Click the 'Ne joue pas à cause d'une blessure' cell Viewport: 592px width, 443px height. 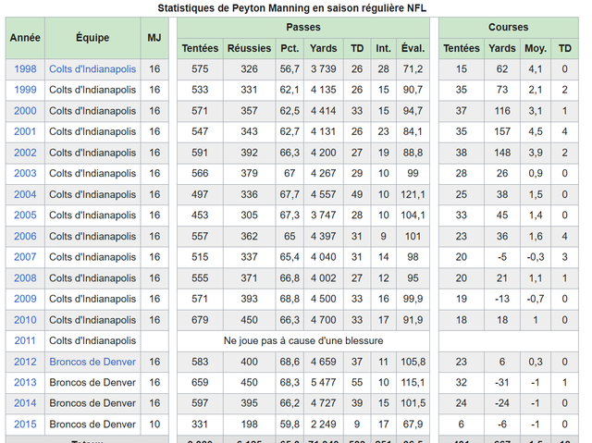[x=303, y=340]
